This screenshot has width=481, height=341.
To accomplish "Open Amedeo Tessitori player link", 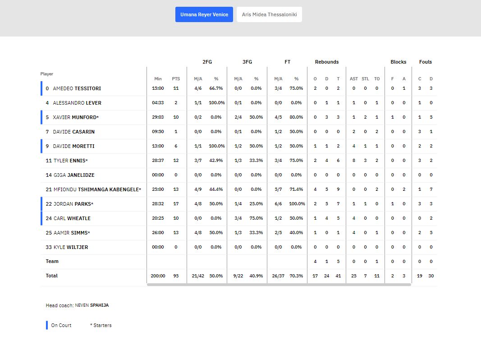I will click(x=77, y=88).
